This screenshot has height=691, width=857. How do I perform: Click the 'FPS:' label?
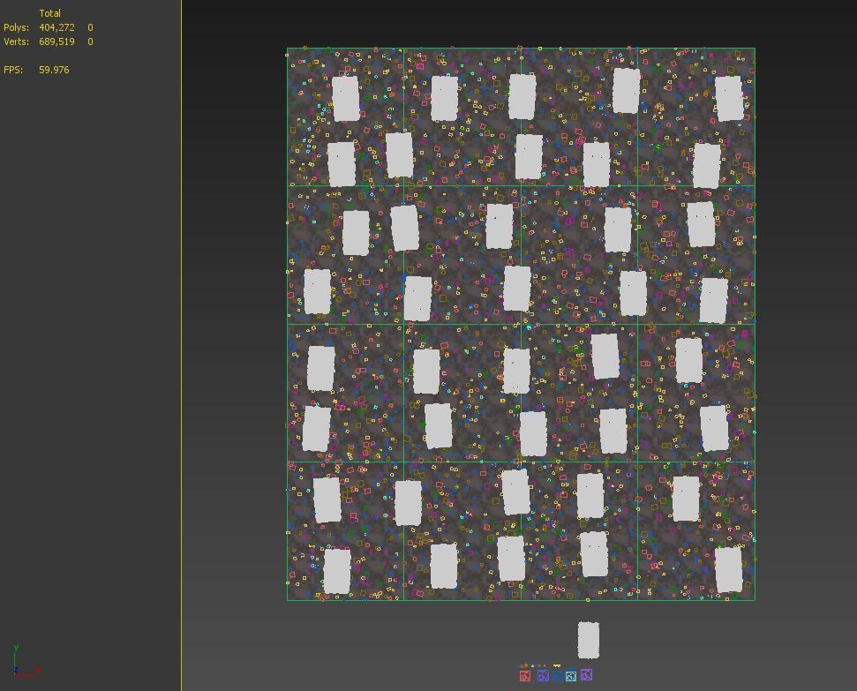pos(13,70)
